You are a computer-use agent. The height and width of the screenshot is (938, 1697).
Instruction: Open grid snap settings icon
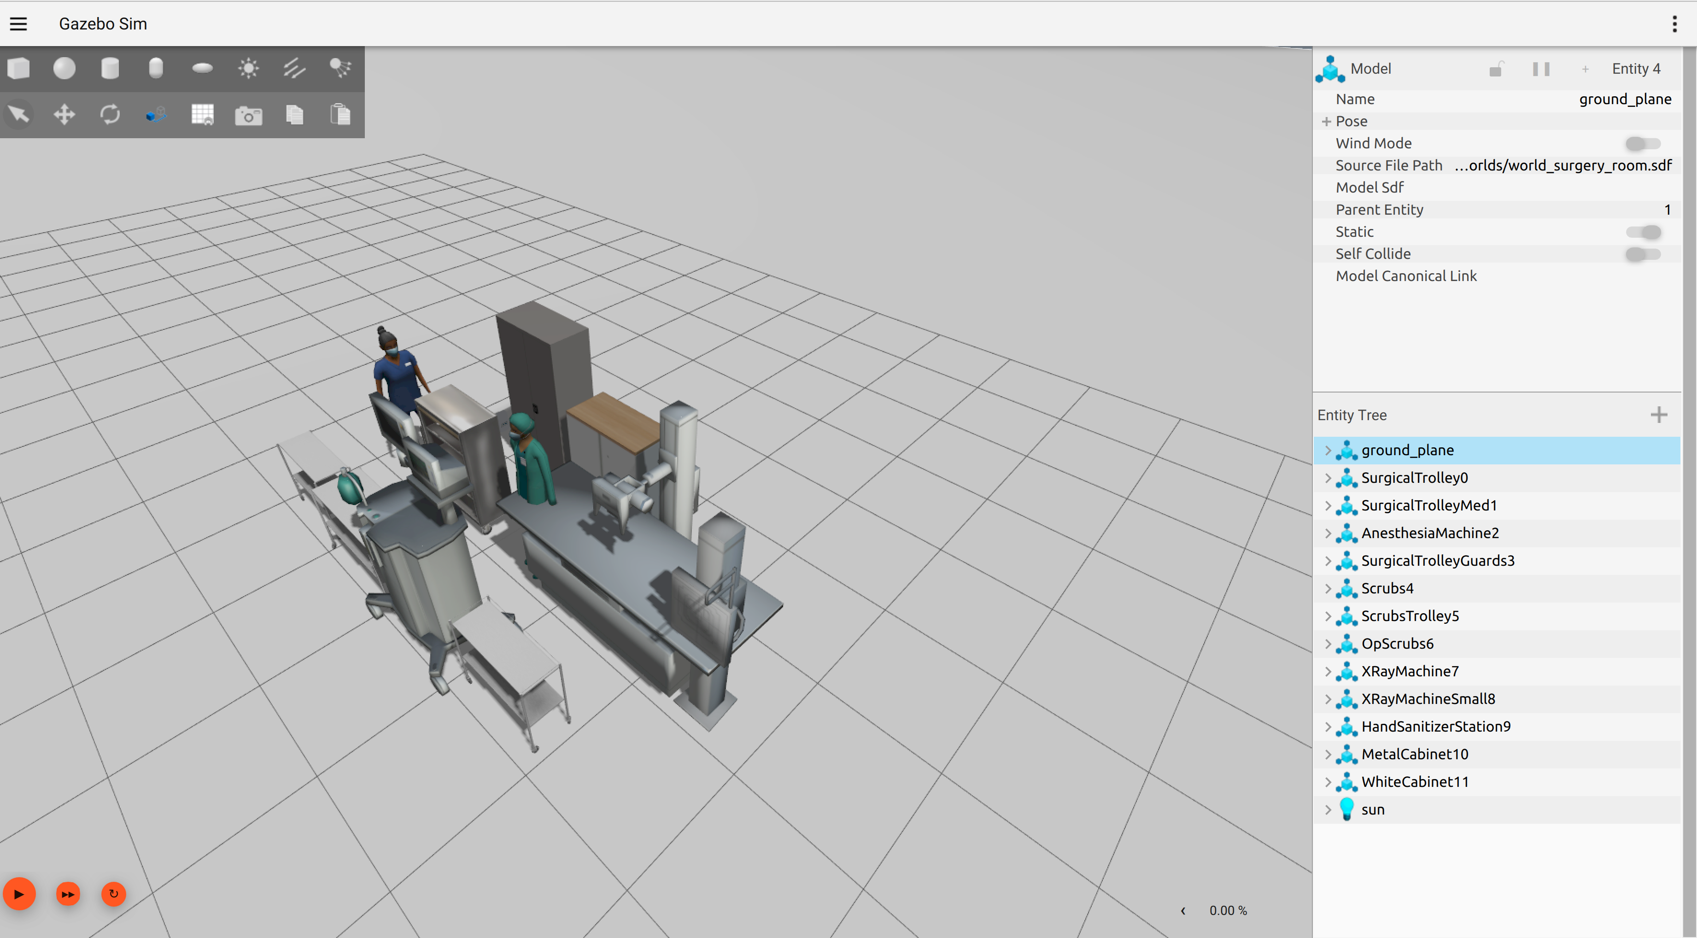[x=202, y=115]
